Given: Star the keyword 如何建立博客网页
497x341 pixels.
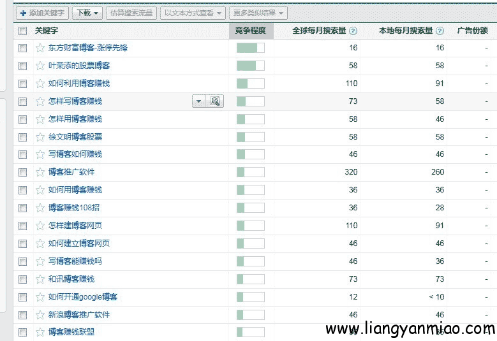Looking at the screenshot, I should 40,243.
